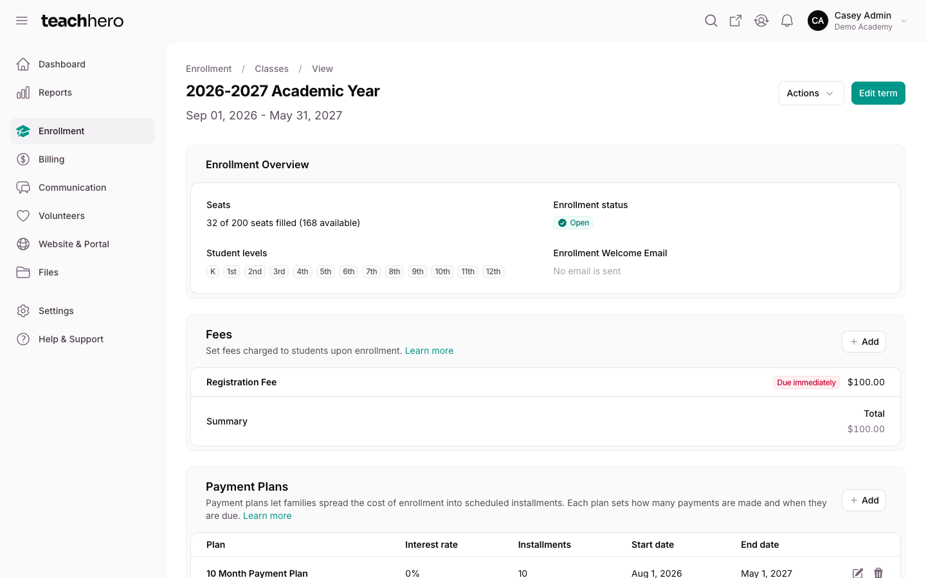Navigate to Reports in the sidebar
Image resolution: width=926 pixels, height=578 pixels.
82,92
